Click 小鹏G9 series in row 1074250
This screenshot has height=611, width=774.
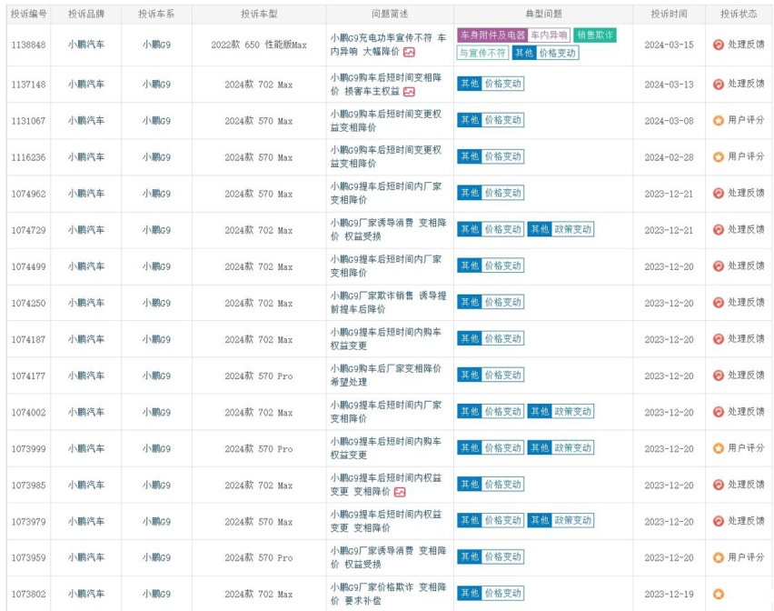click(156, 303)
